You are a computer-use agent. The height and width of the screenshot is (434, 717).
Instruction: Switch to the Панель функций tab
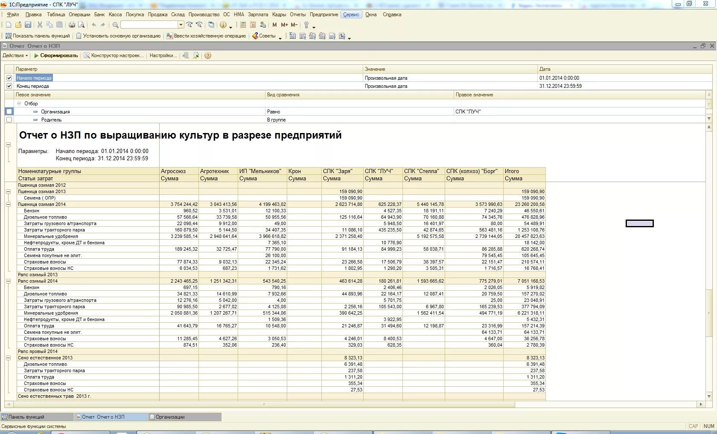click(37, 417)
